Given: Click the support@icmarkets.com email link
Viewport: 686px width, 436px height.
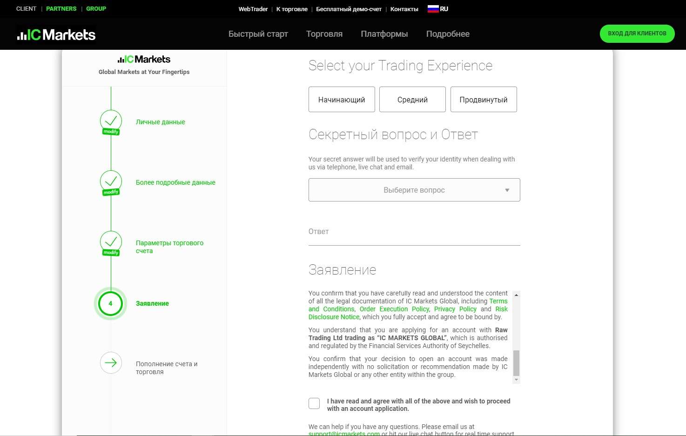Looking at the screenshot, I should tap(344, 434).
